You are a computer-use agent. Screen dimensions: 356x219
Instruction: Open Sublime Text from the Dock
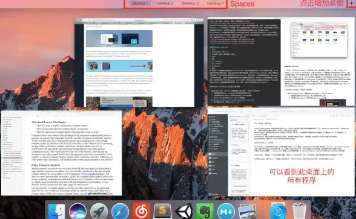click(162, 211)
